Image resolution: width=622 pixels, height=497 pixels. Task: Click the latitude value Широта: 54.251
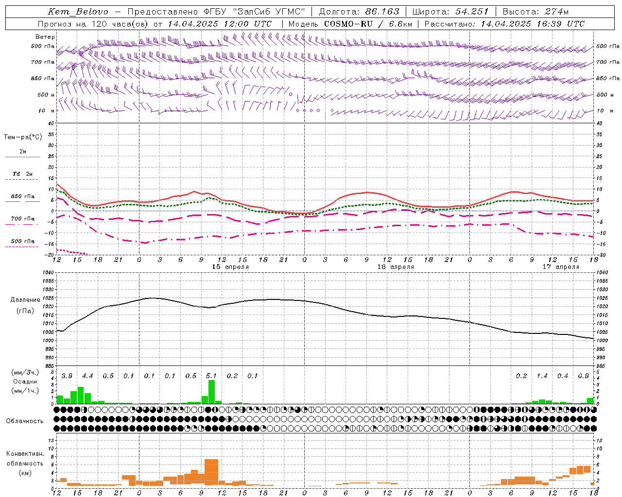[450, 12]
